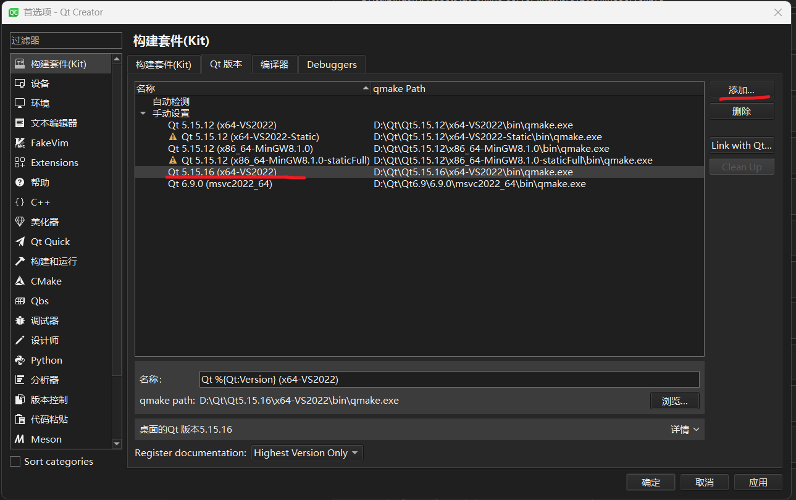Image resolution: width=796 pixels, height=500 pixels.
Task: Open the CMake settings section
Action: [46, 281]
